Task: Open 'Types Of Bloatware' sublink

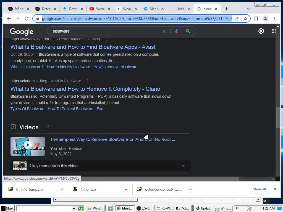Action: 27,109
